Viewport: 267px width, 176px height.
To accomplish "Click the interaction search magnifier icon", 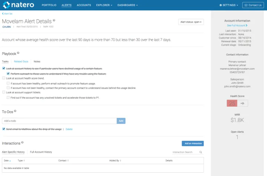I will pyautogui.click(x=201, y=152).
